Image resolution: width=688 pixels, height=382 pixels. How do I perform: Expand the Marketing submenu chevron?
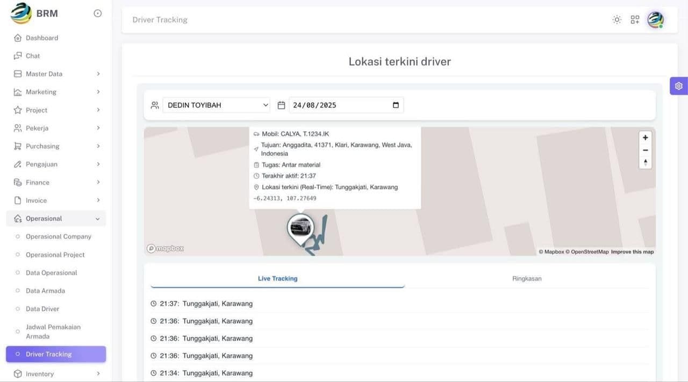[x=98, y=92]
